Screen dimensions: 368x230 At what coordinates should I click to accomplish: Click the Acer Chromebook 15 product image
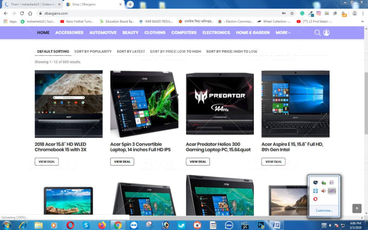pos(69,104)
